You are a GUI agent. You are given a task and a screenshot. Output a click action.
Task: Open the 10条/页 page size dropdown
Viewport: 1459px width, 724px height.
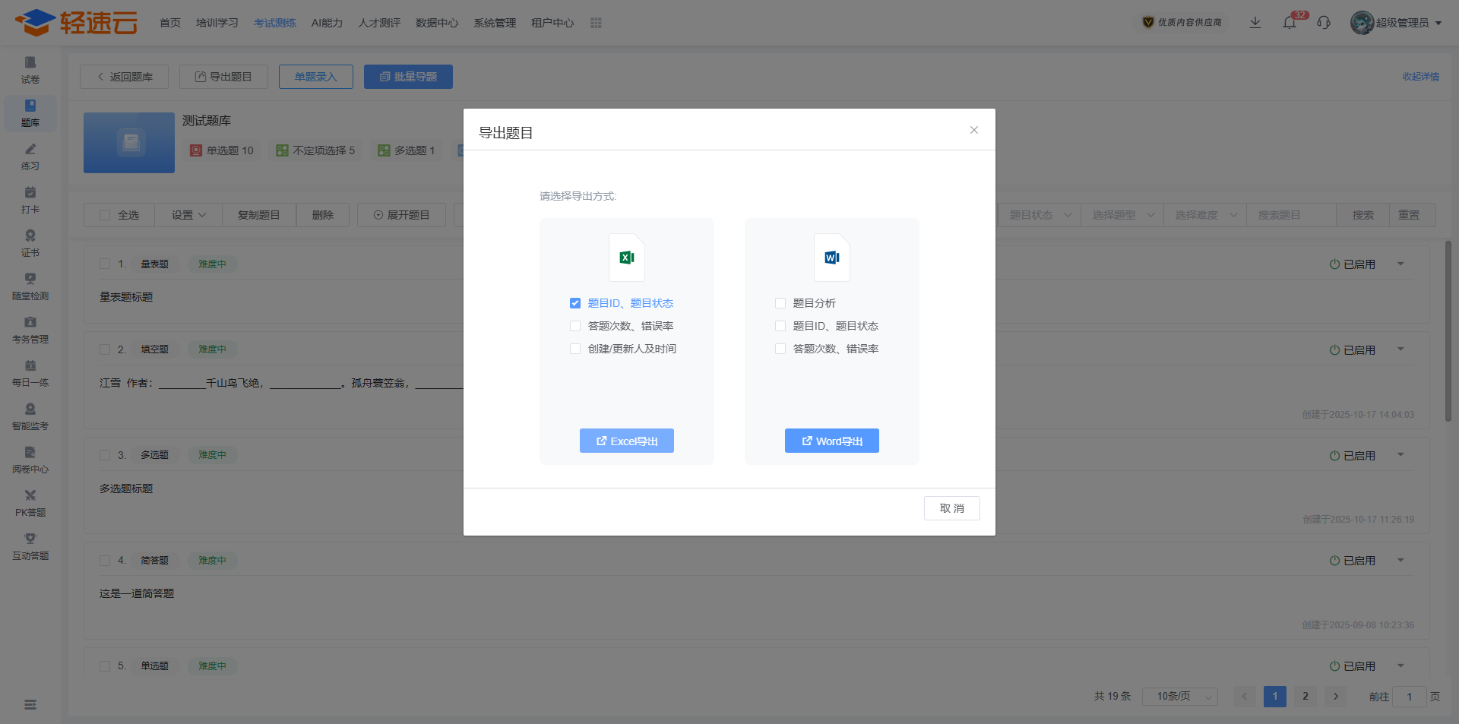(x=1179, y=697)
